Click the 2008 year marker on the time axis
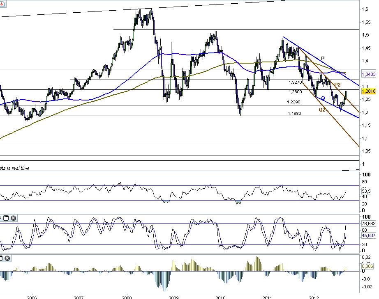379x299 pixels. point(127,297)
